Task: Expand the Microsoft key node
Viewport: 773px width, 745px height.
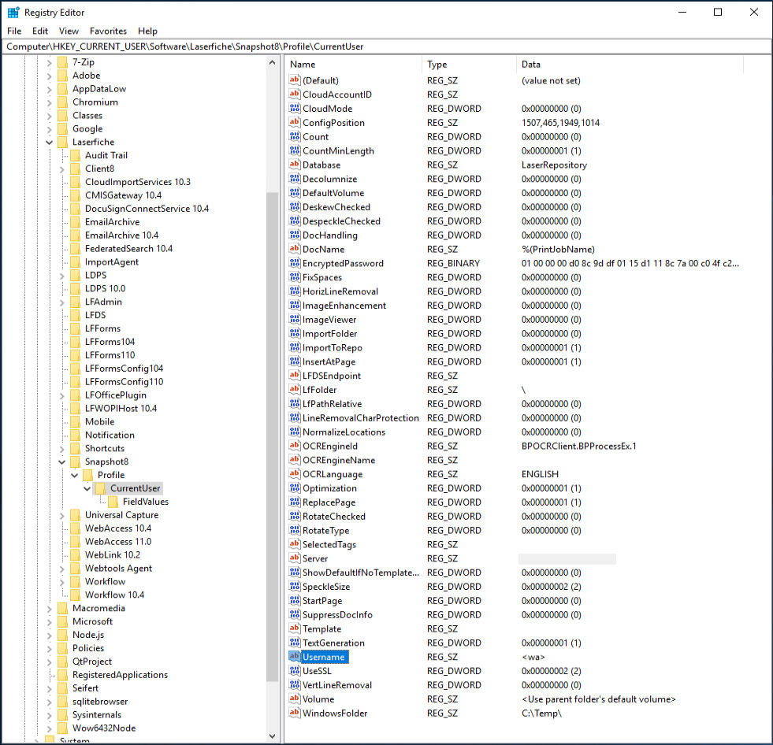Action: click(x=50, y=622)
